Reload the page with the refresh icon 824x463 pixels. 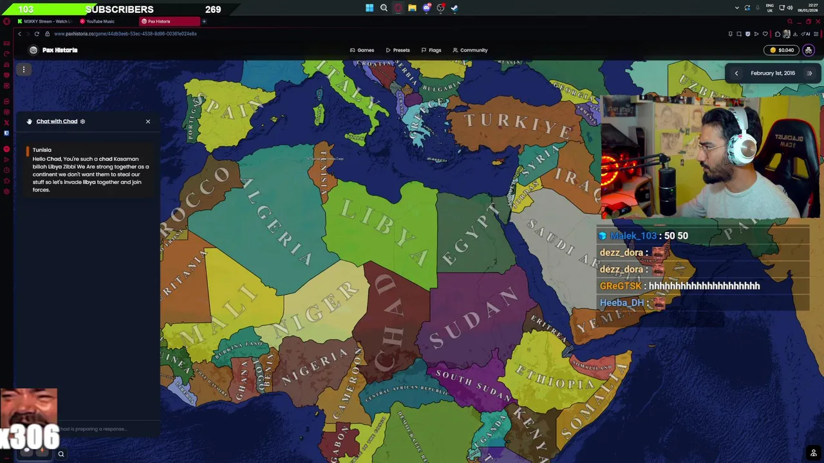(37, 34)
